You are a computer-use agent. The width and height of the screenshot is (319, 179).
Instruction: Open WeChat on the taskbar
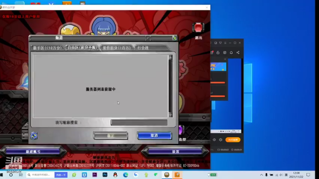point(156,175)
